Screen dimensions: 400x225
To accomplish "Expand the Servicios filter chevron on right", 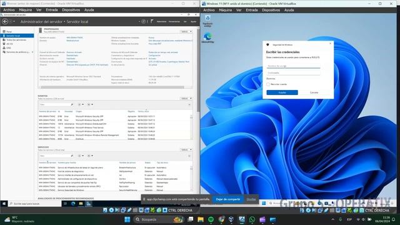I will point(189,156).
